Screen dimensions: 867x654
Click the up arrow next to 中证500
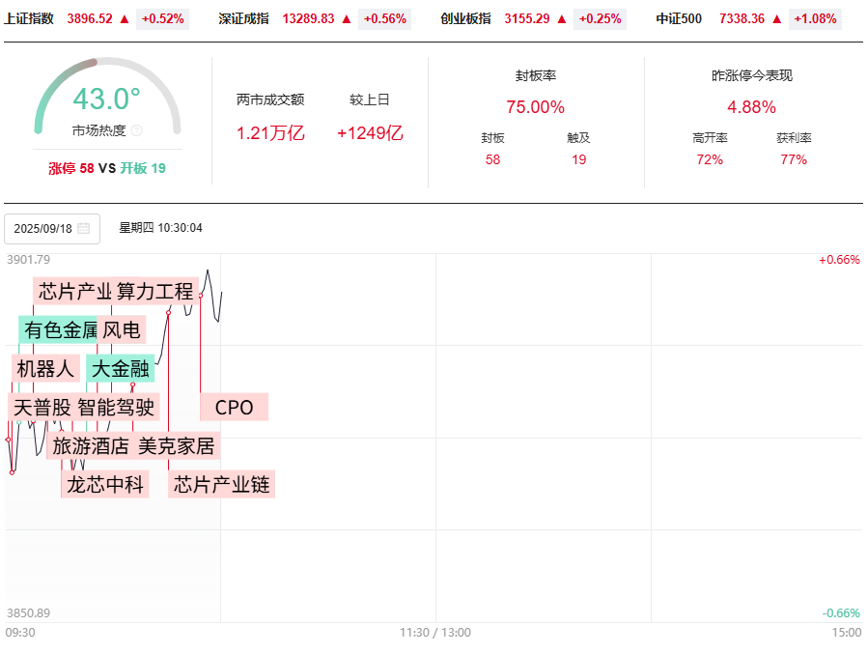pos(776,18)
